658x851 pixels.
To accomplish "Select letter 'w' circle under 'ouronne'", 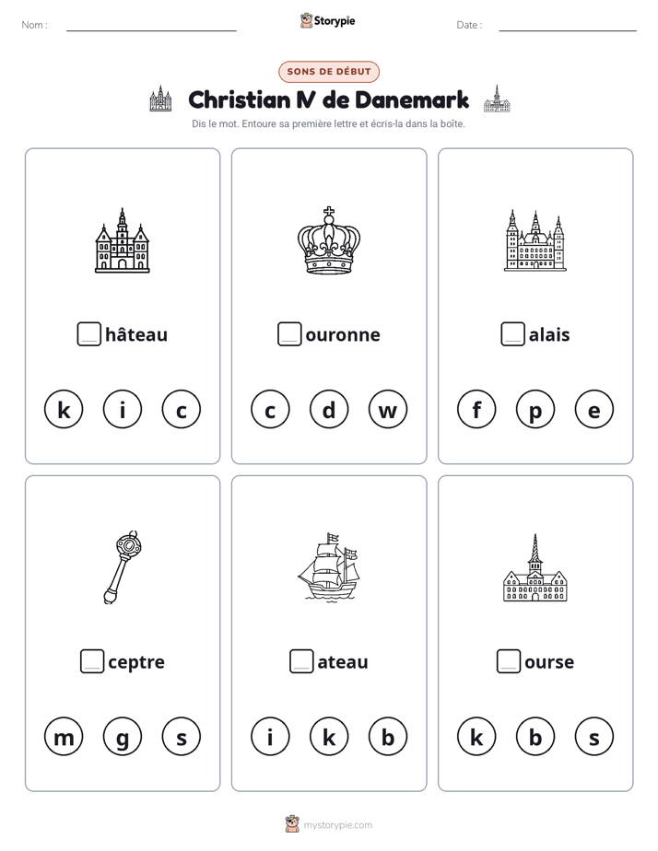I will coord(388,409).
